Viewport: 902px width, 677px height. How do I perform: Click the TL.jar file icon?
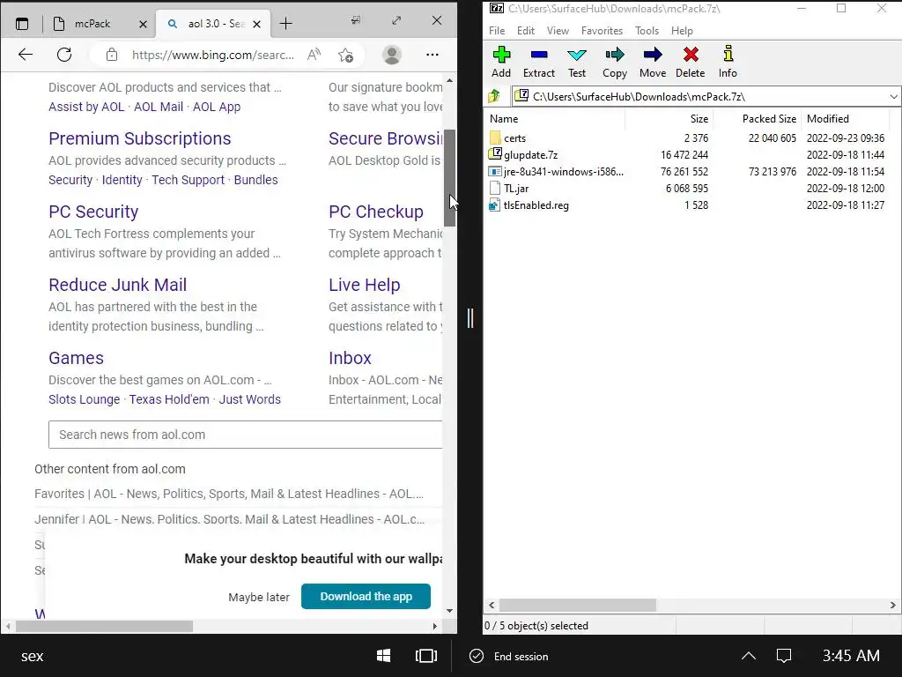coord(495,189)
